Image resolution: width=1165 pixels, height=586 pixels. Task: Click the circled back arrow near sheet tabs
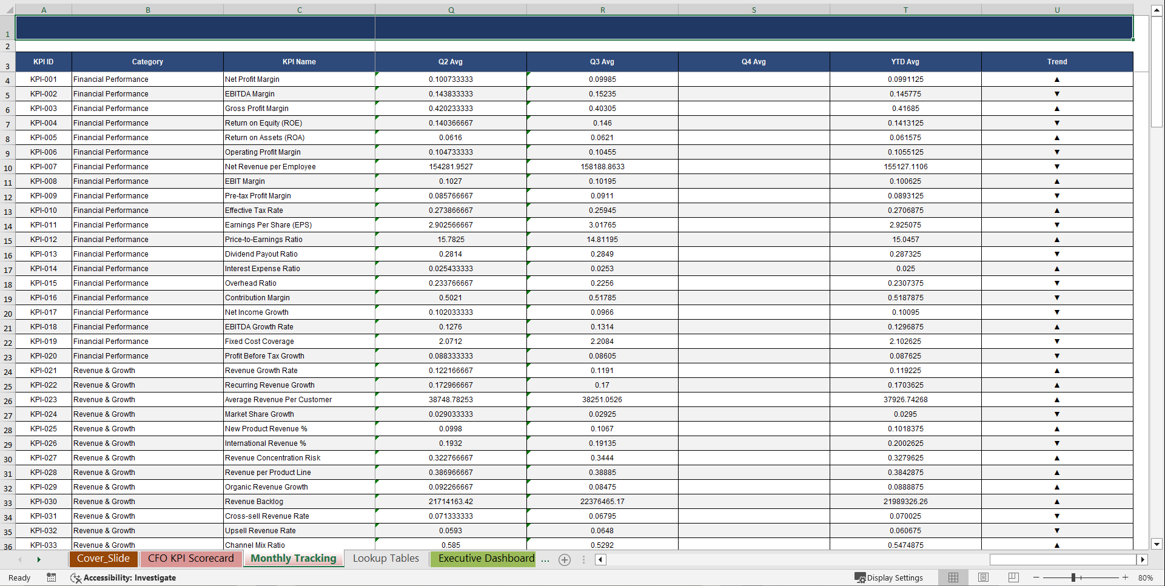coord(600,559)
